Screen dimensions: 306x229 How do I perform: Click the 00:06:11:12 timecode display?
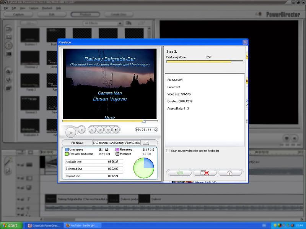click(146, 129)
